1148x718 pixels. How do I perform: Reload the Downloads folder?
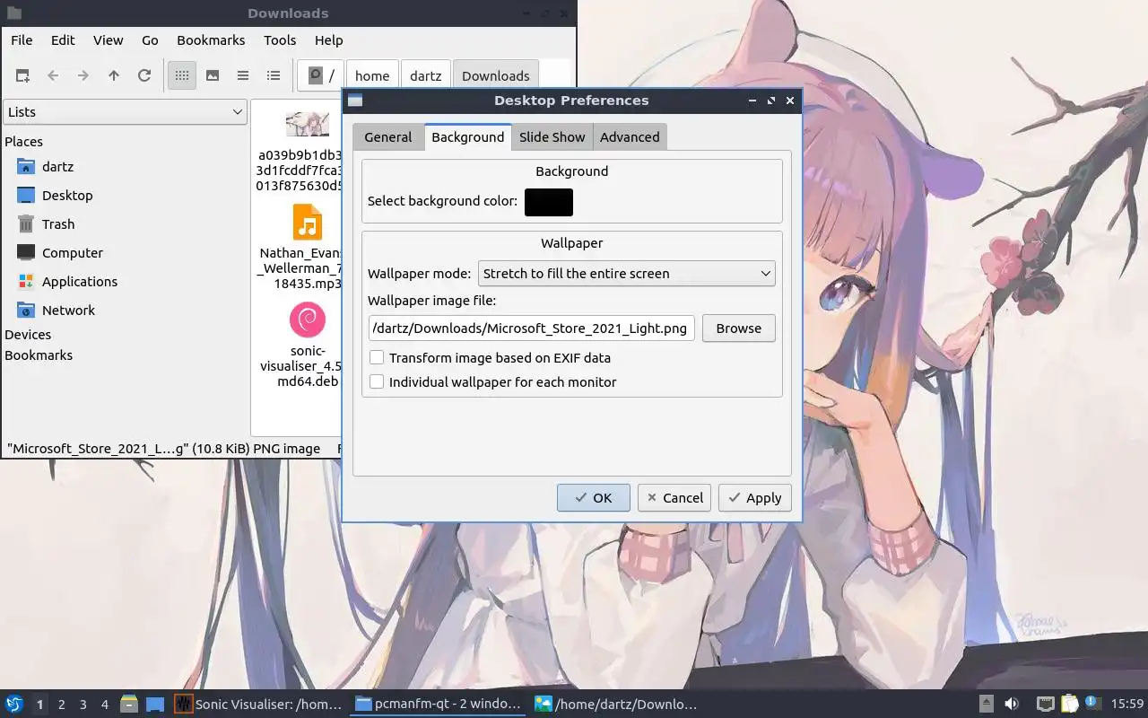pyautogui.click(x=144, y=75)
